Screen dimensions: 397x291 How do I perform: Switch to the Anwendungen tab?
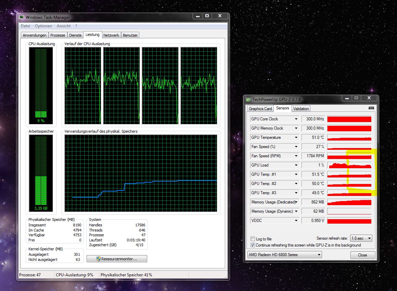tap(35, 35)
